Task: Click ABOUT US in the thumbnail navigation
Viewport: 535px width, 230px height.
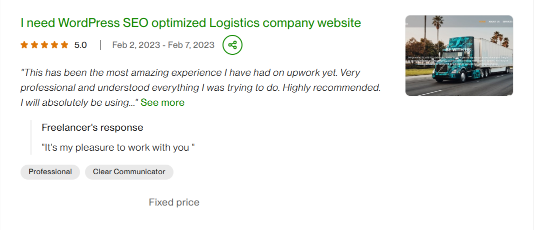Action: (493, 22)
